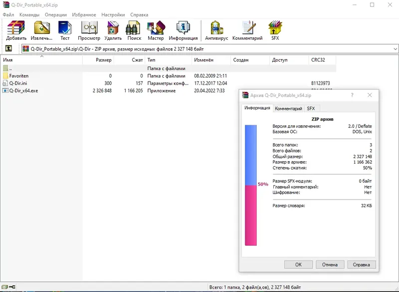Image resolution: width=399 pixels, height=292 pixels.
Task: Sort by the Изменён column header
Action: [x=211, y=60]
